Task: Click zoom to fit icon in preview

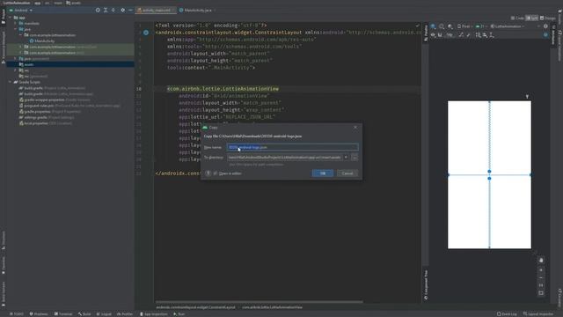Action: pos(541,293)
